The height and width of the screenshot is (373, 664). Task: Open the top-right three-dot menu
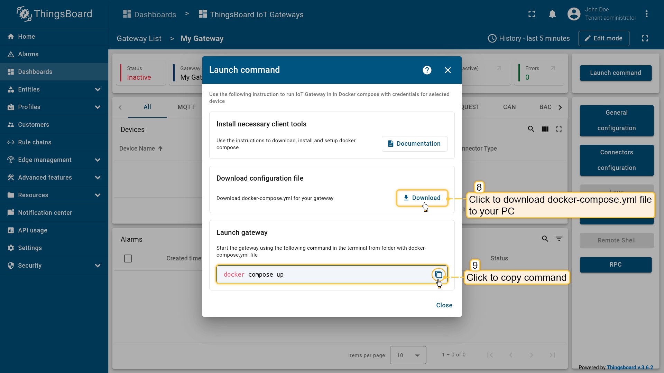click(646, 14)
